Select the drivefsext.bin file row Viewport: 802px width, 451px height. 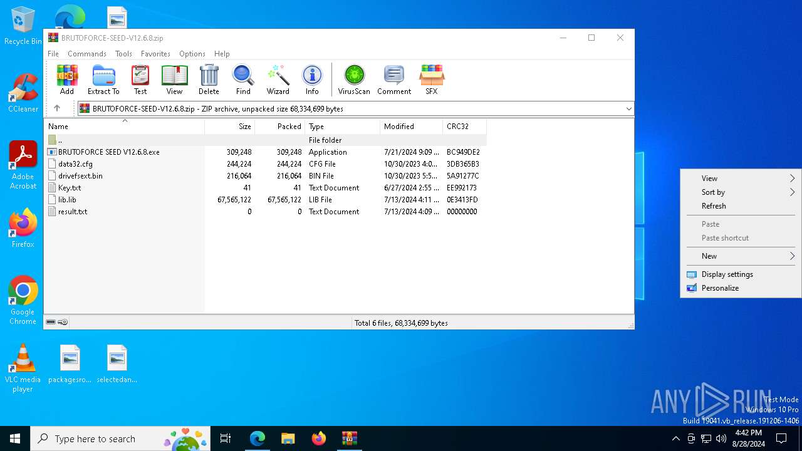click(x=266, y=176)
